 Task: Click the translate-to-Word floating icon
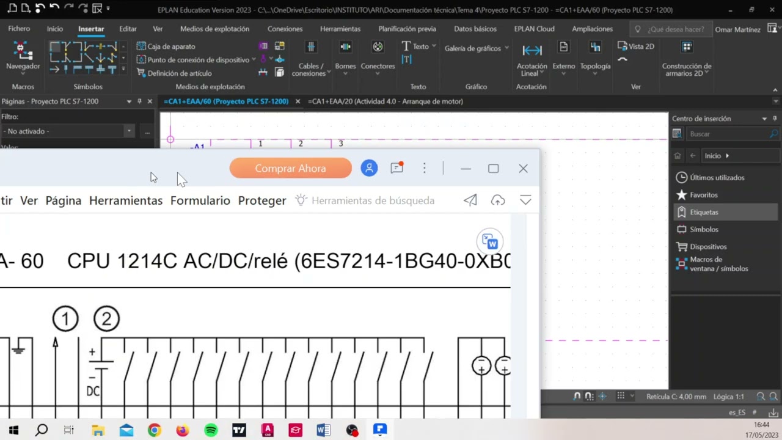pyautogui.click(x=490, y=242)
